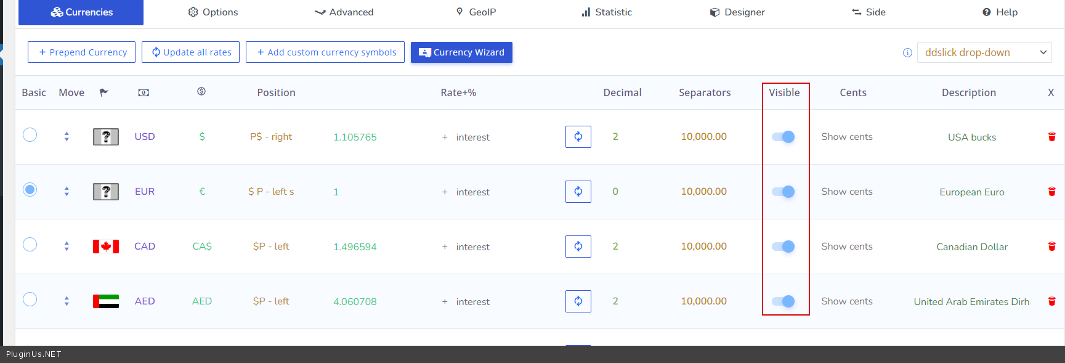Click the info icon beside ddslick drop-down
This screenshot has height=363, width=1065.
(907, 53)
